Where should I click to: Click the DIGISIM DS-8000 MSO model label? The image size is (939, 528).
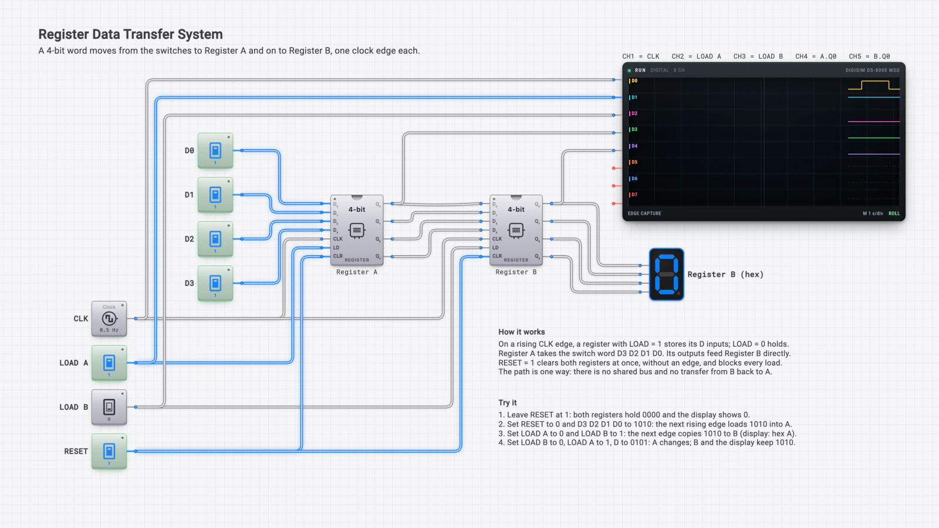pos(873,70)
